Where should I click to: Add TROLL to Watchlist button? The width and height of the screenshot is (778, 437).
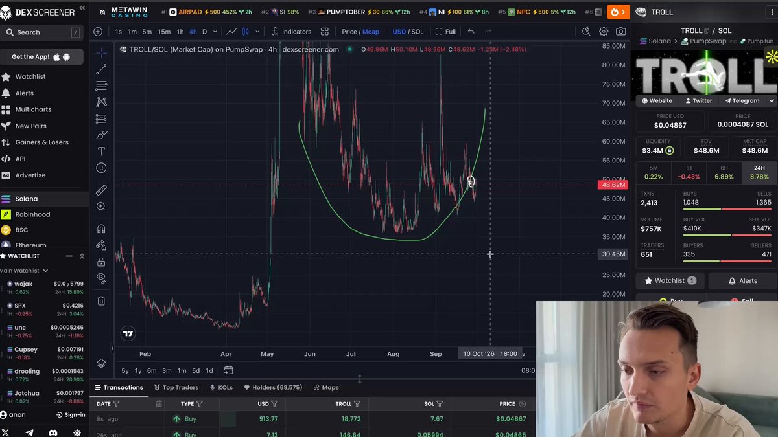coord(670,281)
